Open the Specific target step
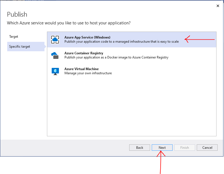Image resolution: width=224 pixels, height=174 pixels. 26,47
